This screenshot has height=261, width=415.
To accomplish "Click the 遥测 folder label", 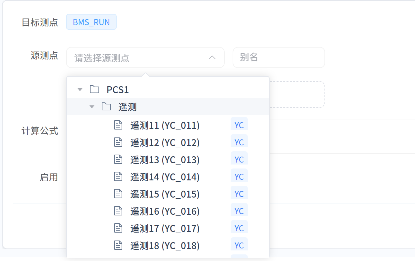I will pyautogui.click(x=128, y=107).
